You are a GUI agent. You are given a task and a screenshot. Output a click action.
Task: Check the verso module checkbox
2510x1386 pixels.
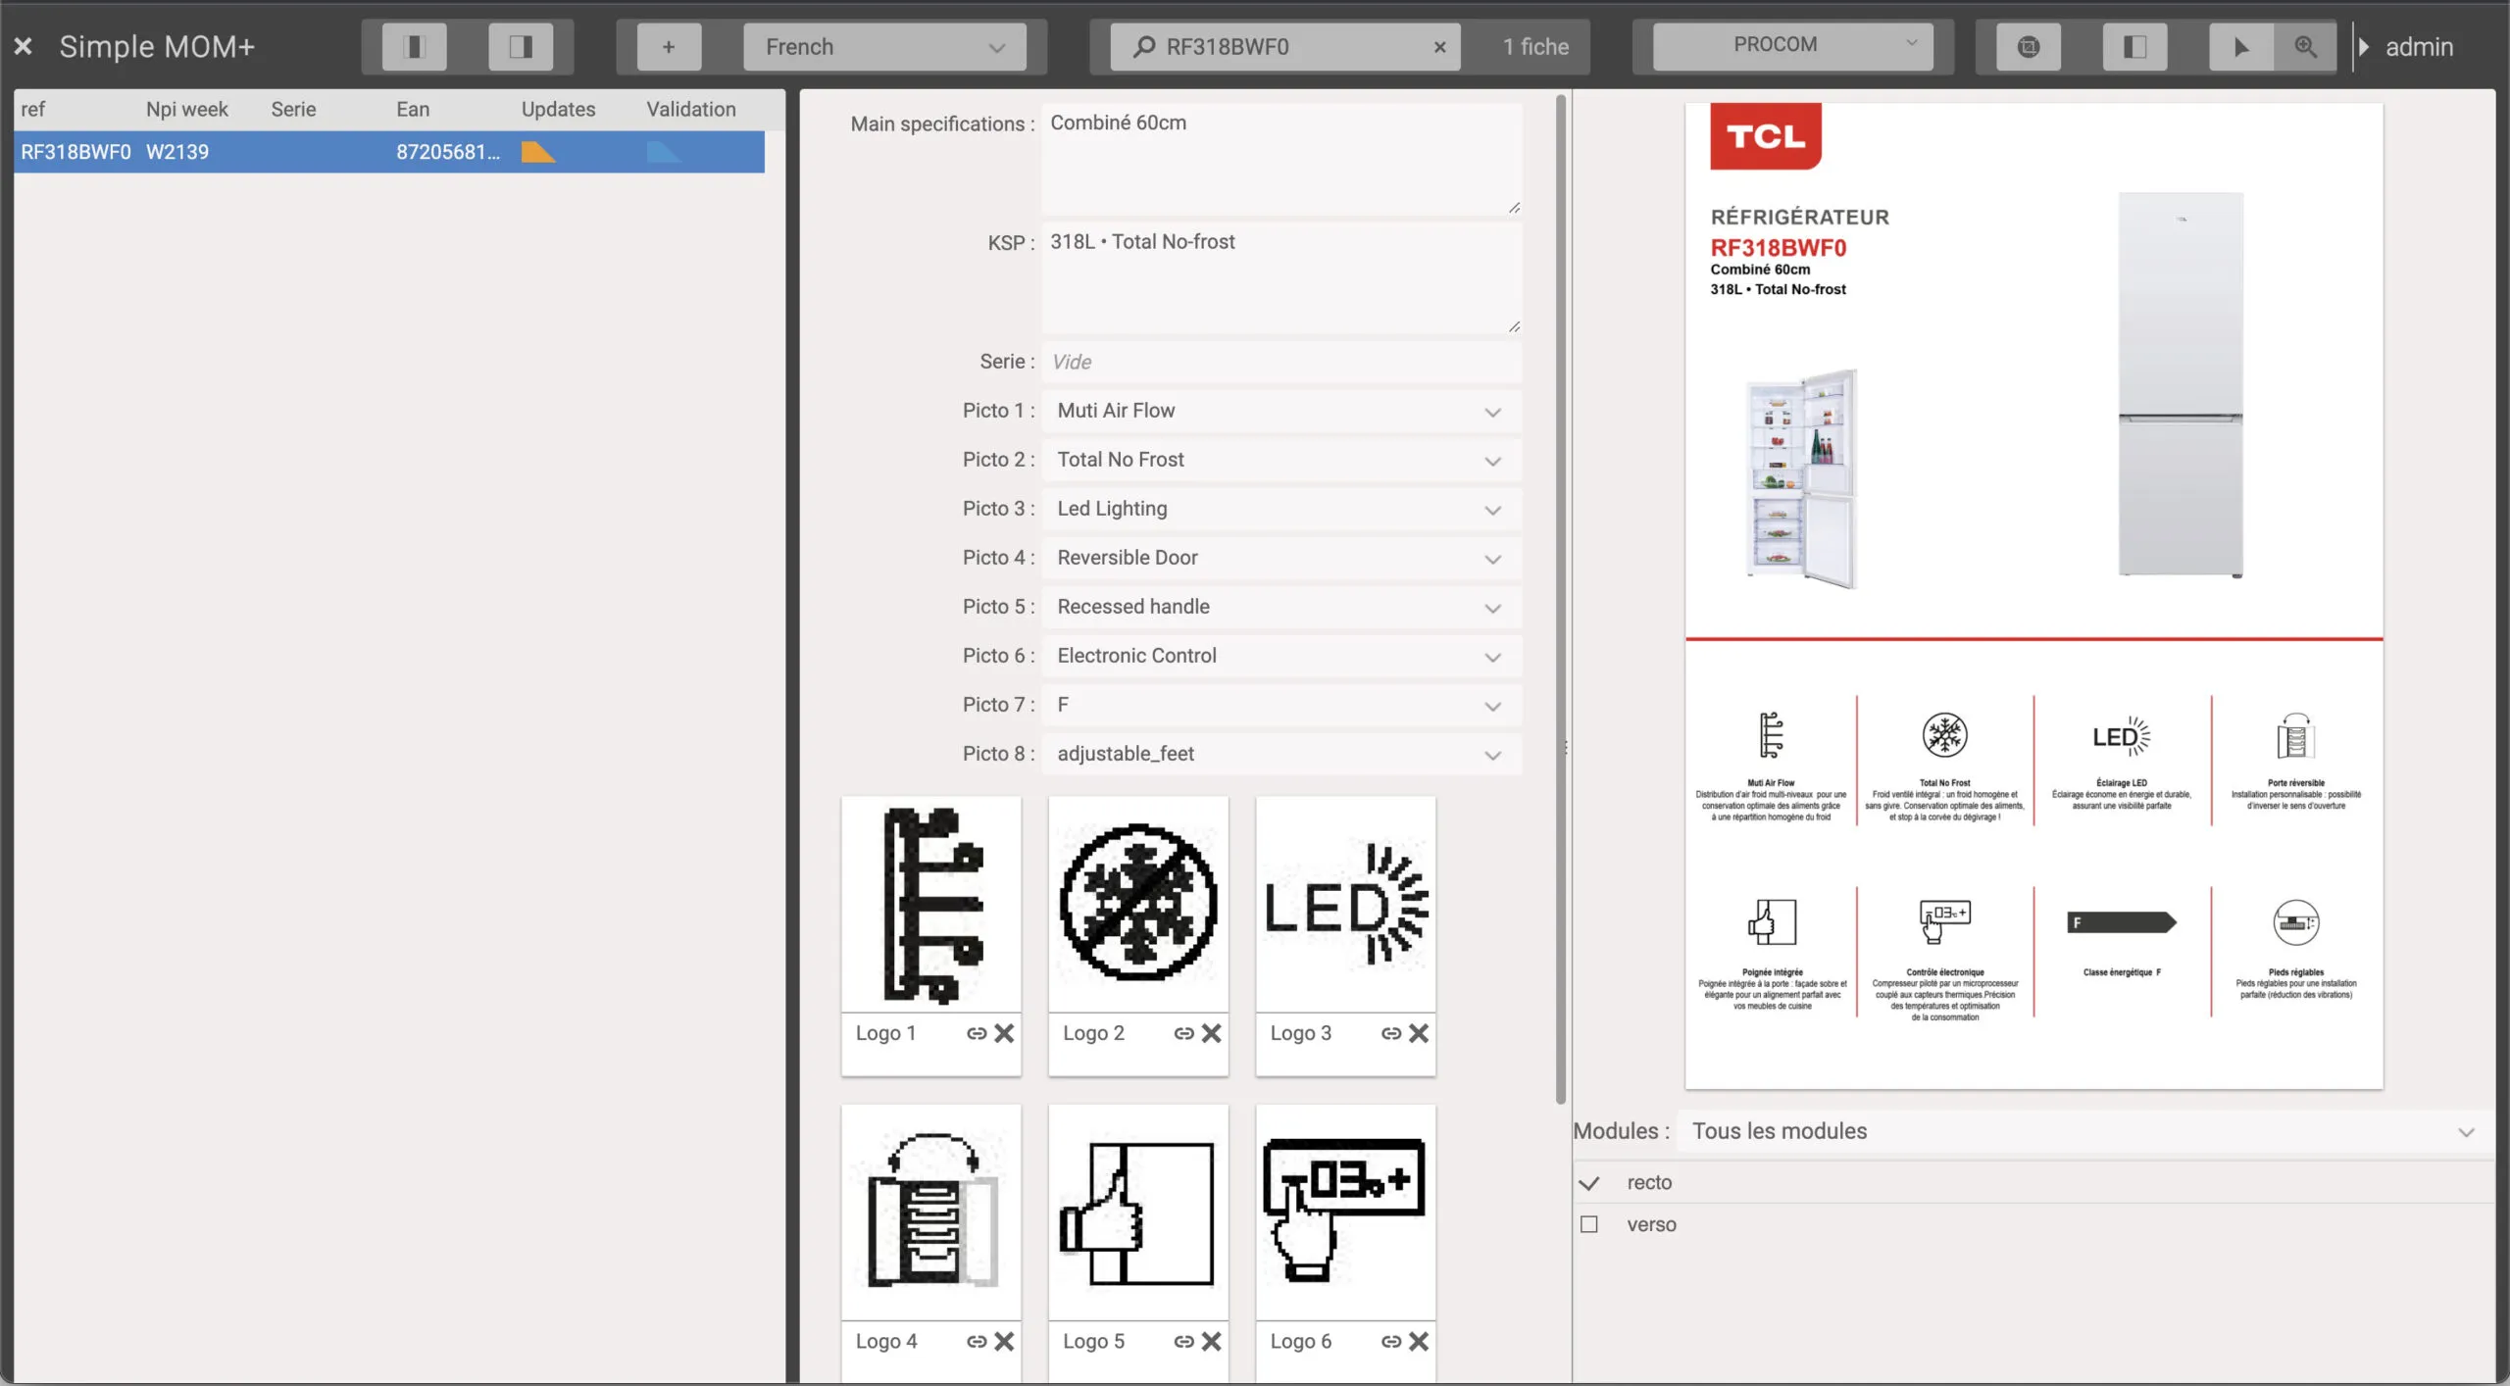[1589, 1224]
